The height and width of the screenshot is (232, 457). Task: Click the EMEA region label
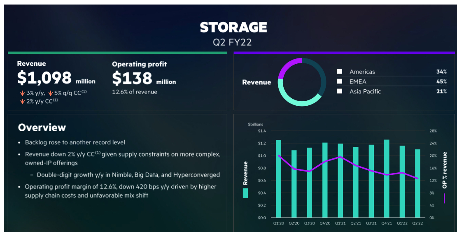pyautogui.click(x=358, y=81)
